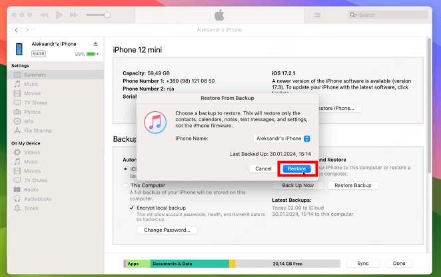Select the iCloud backup radio button
Viewport: 441px width, 277px height.
coord(125,169)
